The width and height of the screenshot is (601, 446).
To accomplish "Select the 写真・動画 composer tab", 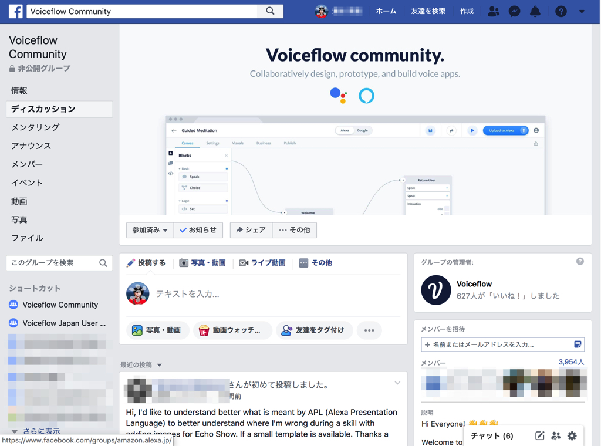I will [x=202, y=263].
